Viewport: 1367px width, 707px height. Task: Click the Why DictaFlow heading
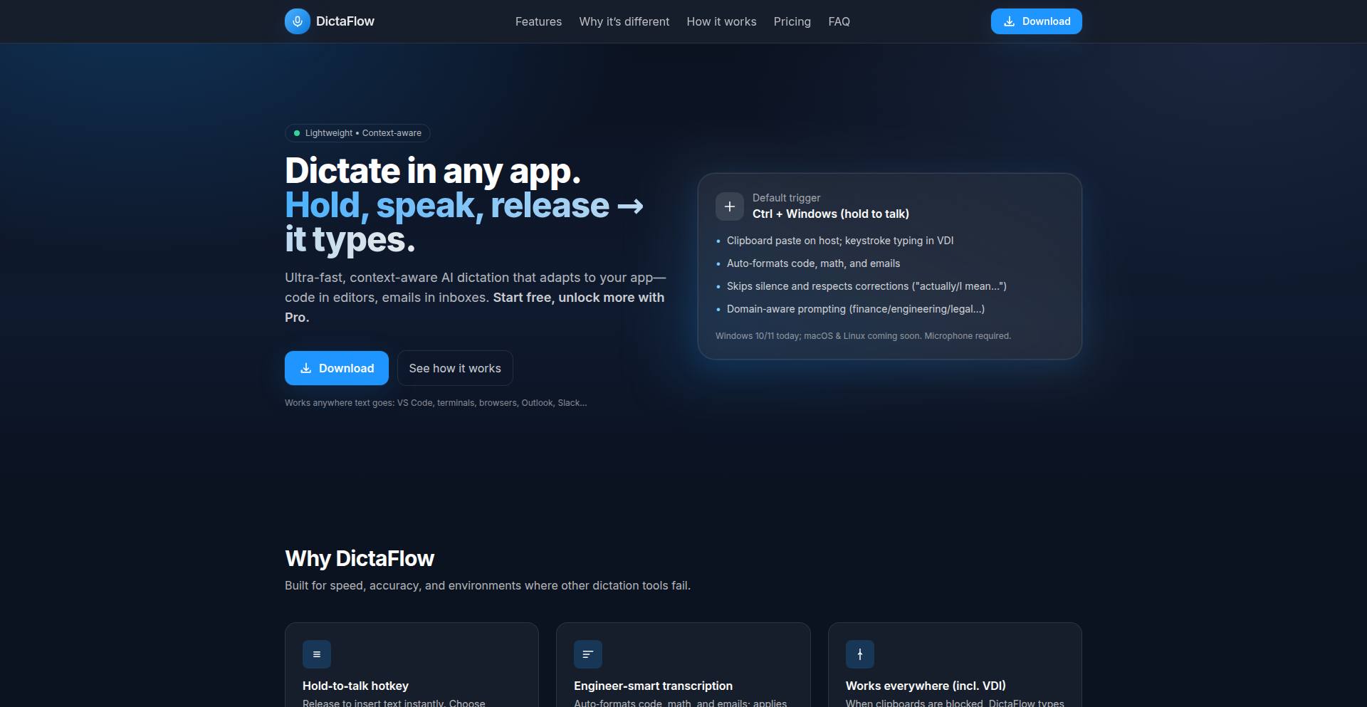click(360, 559)
